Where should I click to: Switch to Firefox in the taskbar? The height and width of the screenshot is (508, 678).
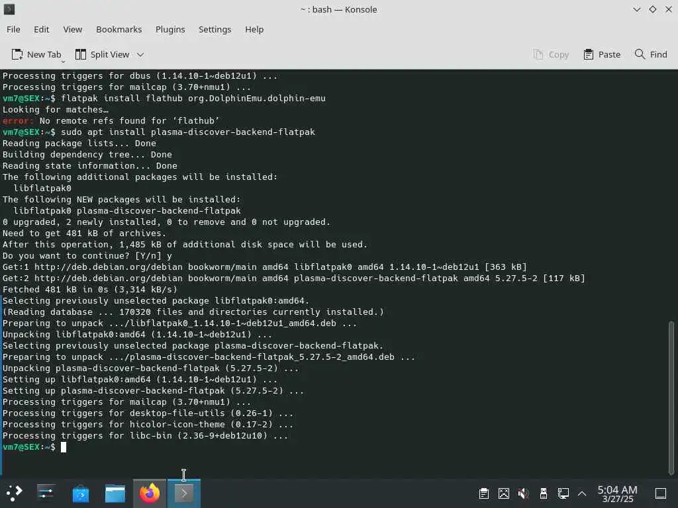coord(149,493)
